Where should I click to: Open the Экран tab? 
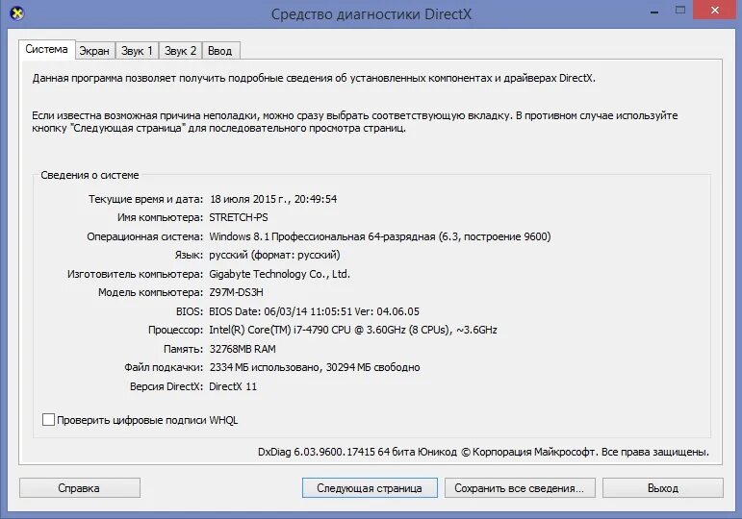[94, 51]
